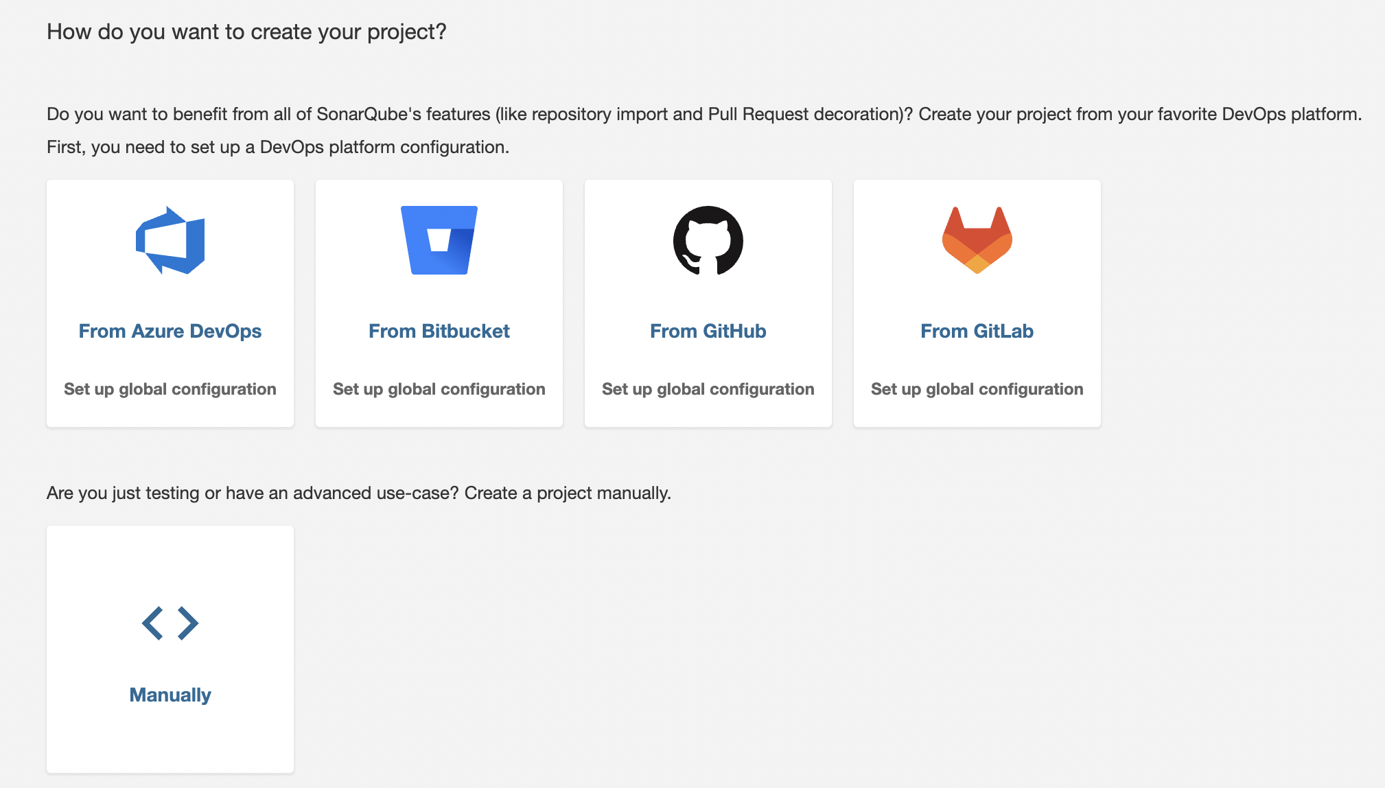
Task: Open the From GitHub link
Action: tap(708, 331)
